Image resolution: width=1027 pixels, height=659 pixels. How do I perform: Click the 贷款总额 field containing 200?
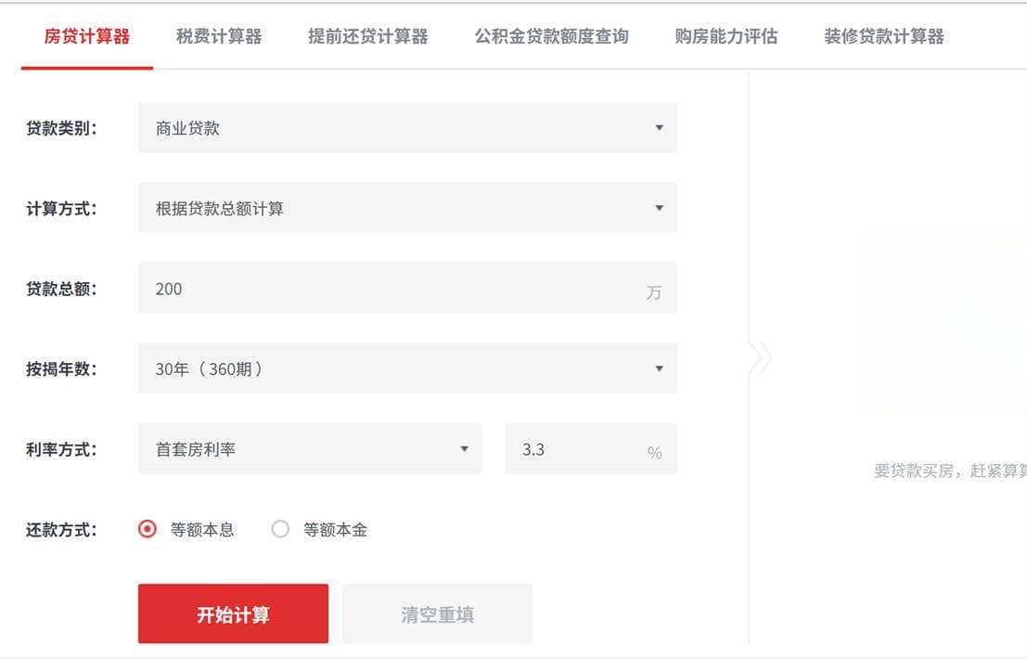pyautogui.click(x=407, y=289)
